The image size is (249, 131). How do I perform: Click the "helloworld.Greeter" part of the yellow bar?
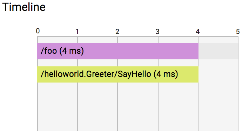coord(79,74)
